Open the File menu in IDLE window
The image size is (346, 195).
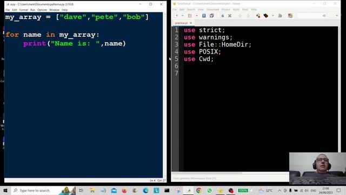(8, 10)
